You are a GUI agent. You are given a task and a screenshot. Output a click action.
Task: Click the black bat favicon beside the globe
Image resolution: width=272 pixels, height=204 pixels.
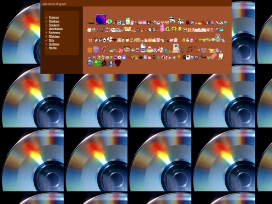(91, 23)
